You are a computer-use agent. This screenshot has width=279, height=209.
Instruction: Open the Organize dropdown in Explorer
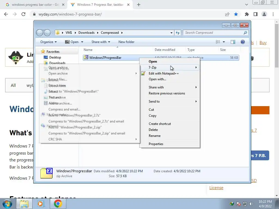pyautogui.click(x=48, y=42)
